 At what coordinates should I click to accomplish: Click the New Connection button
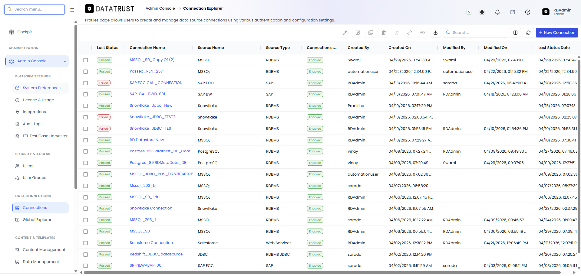557,33
